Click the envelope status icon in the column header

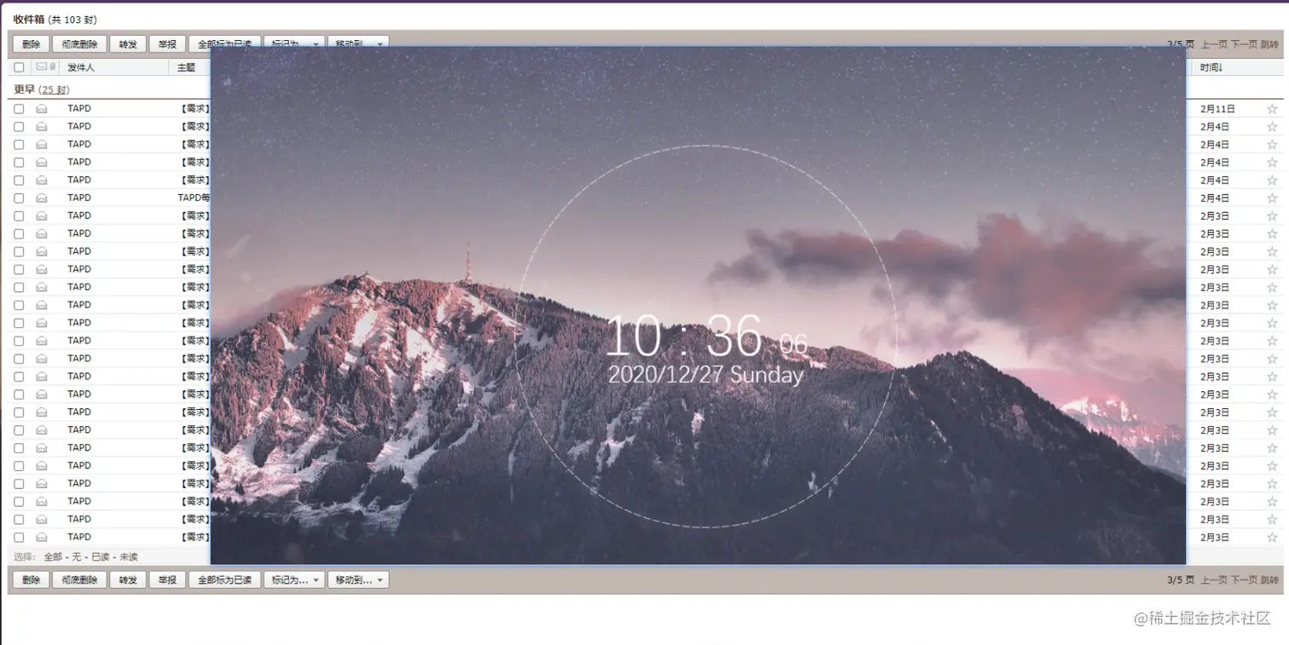coord(41,66)
